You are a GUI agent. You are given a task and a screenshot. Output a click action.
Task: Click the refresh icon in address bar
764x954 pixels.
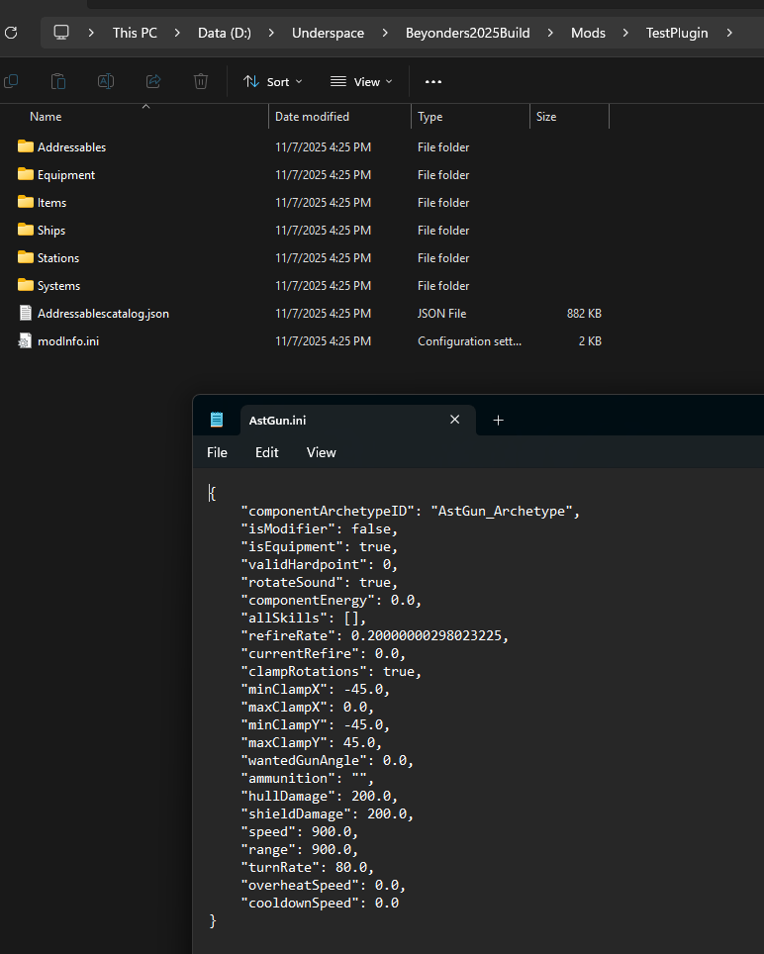point(11,33)
